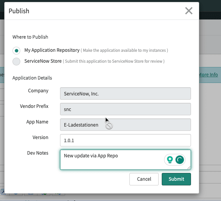221x201 pixels.
Task: Click the 'Where to Publish' heading text
Action: pyautogui.click(x=30, y=37)
